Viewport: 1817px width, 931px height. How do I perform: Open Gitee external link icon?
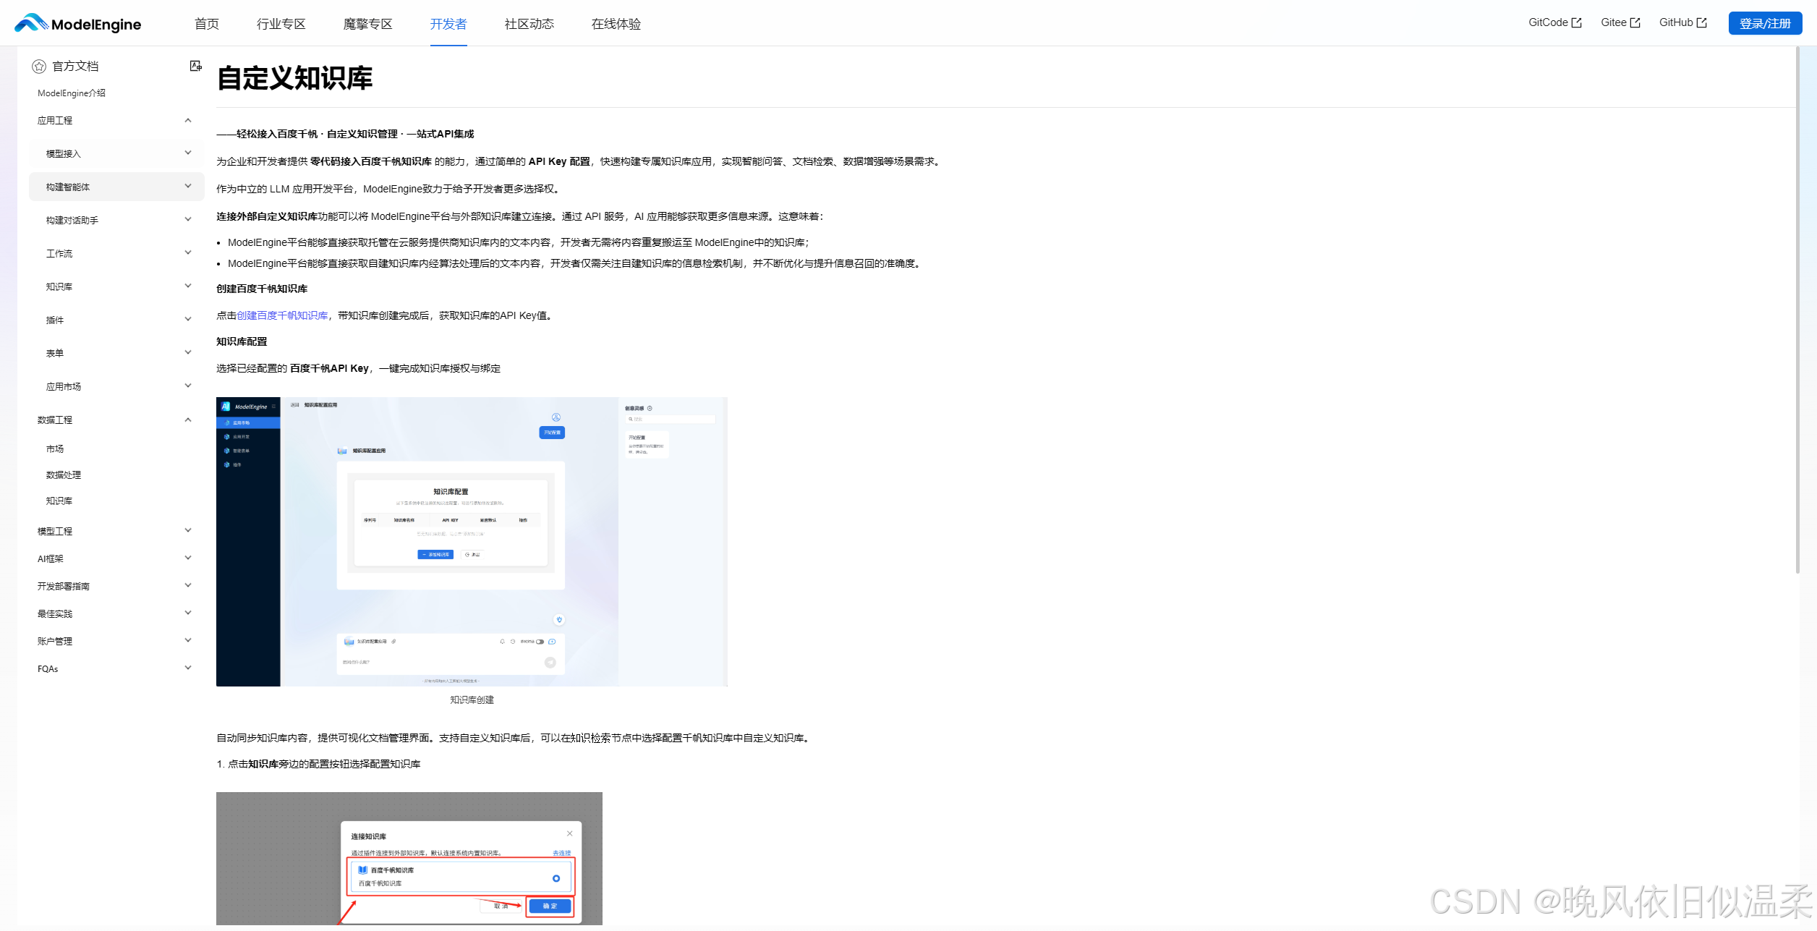click(1635, 23)
